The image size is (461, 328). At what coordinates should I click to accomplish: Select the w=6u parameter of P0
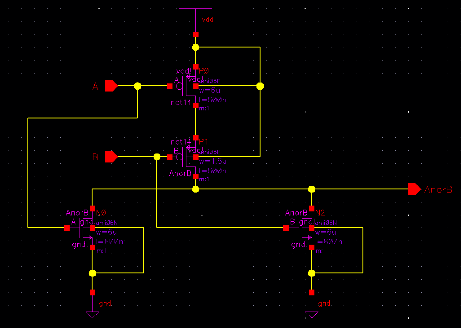pos(210,90)
